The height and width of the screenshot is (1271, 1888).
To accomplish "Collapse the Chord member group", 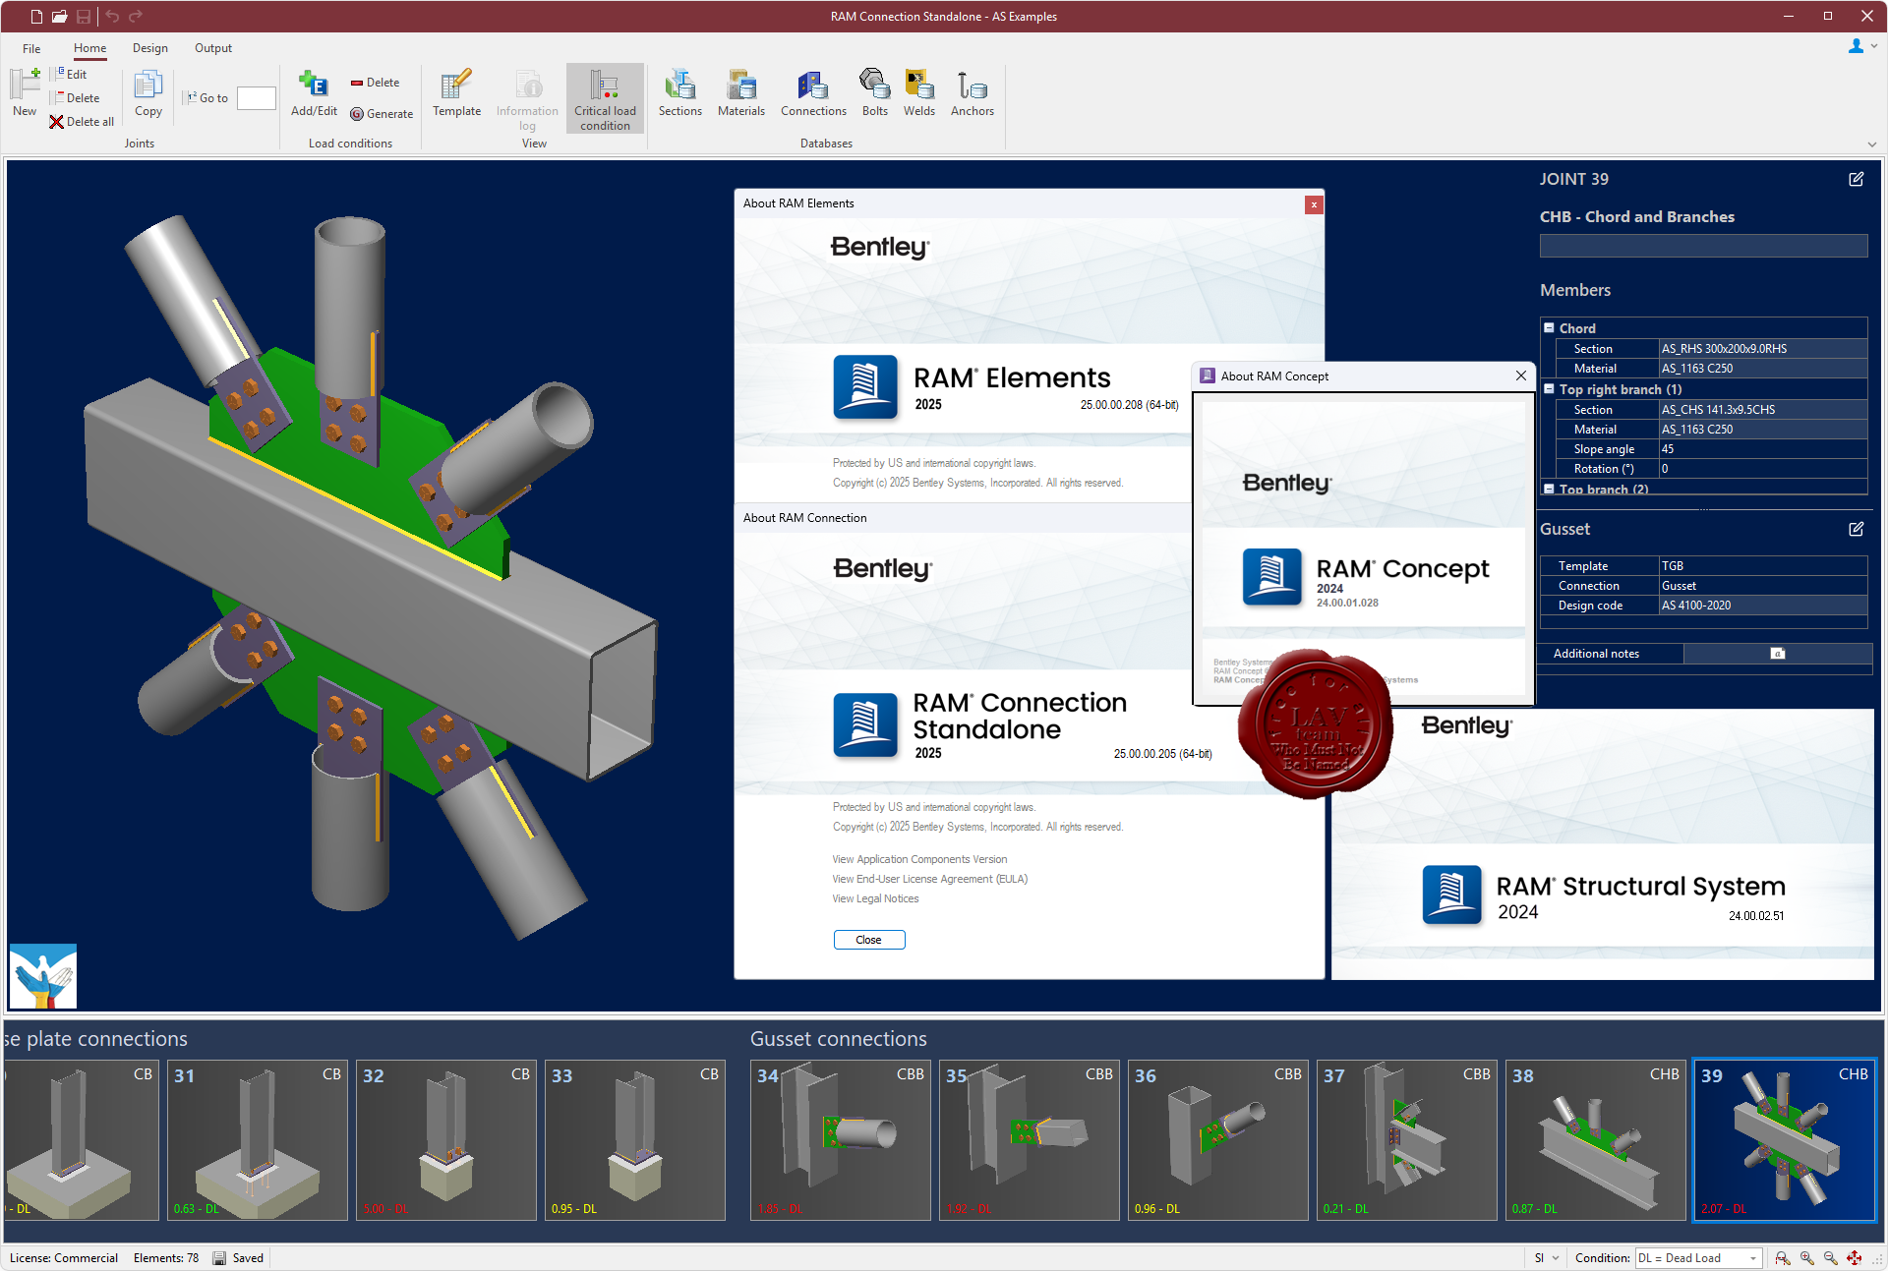I will click(1549, 328).
